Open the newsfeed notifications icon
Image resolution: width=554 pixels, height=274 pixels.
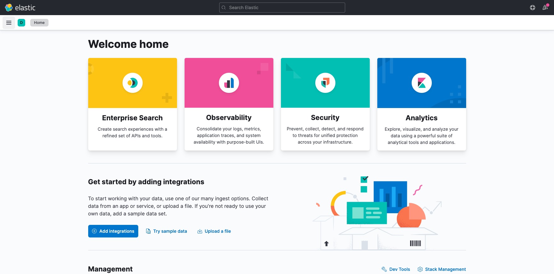click(545, 8)
